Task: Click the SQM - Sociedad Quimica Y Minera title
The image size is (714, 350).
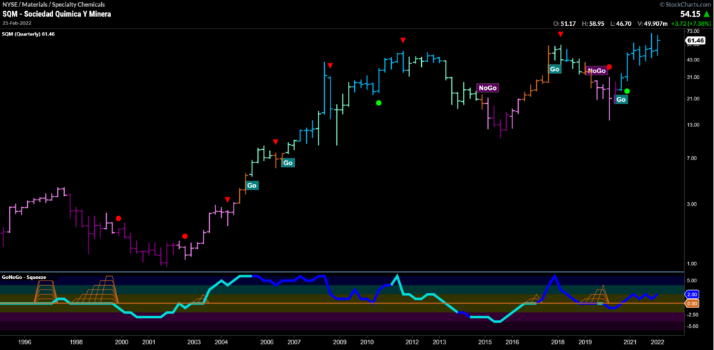Action: [57, 14]
